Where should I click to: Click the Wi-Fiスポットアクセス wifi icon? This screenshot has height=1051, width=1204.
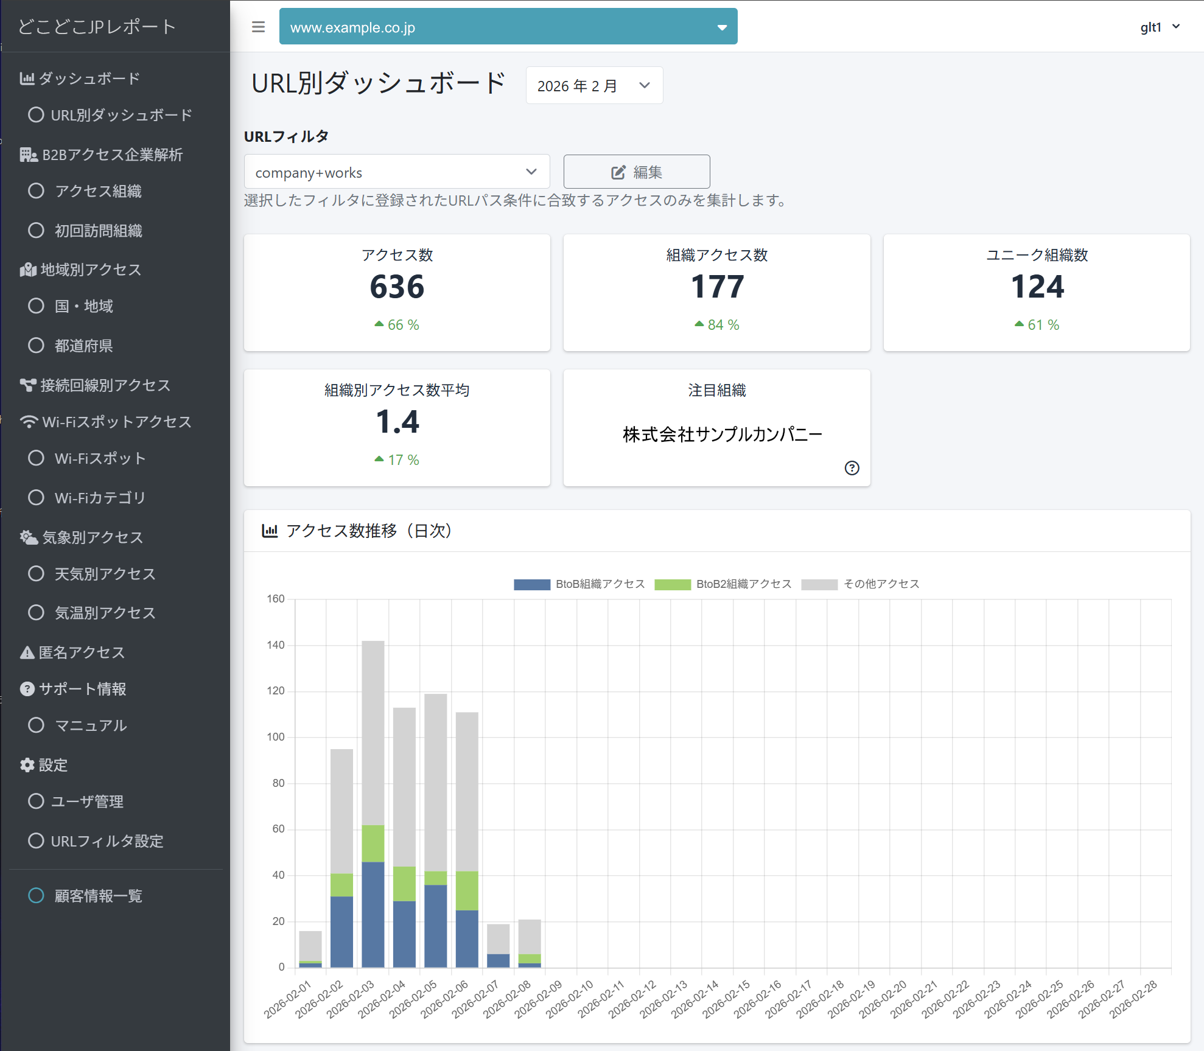(29, 422)
